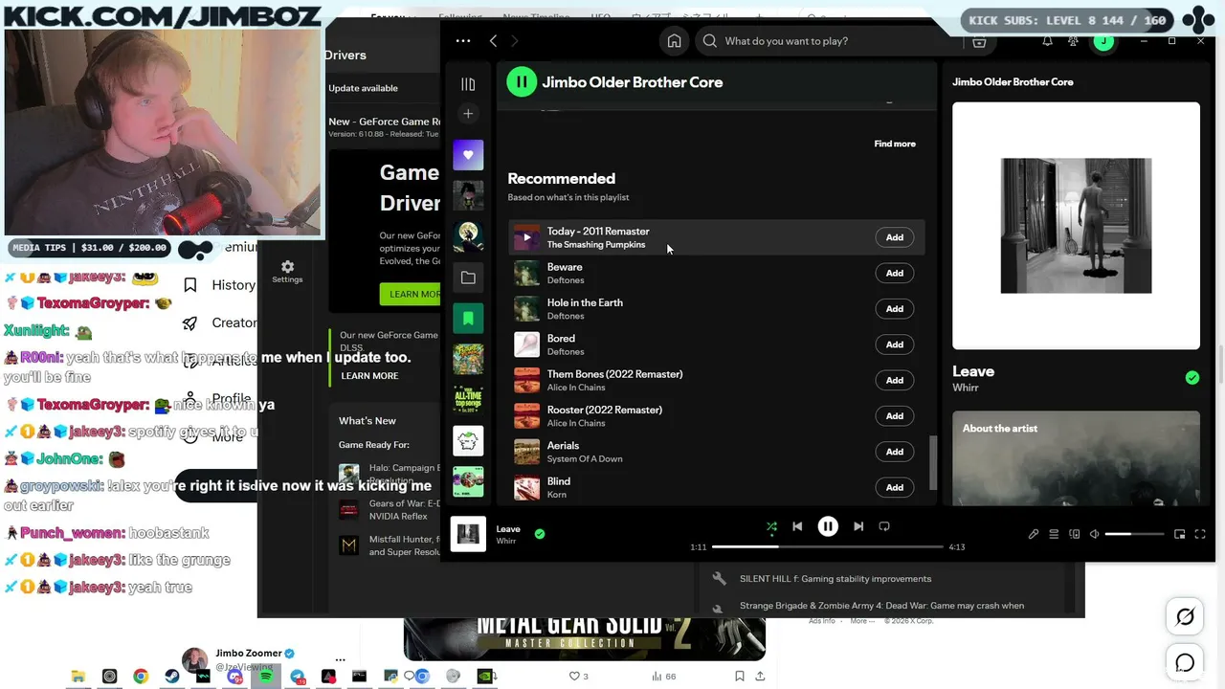The image size is (1225, 689).
Task: Open Settings in the NVIDIA app
Action: click(287, 272)
